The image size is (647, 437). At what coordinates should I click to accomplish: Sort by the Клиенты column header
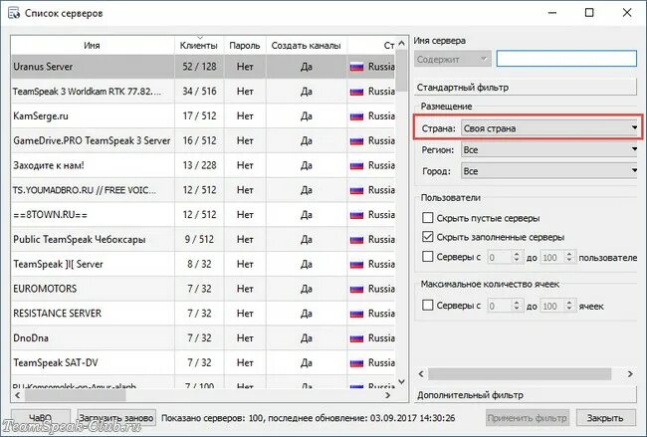199,46
